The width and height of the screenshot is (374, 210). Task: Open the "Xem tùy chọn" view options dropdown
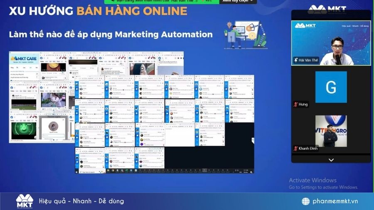click(x=238, y=1)
